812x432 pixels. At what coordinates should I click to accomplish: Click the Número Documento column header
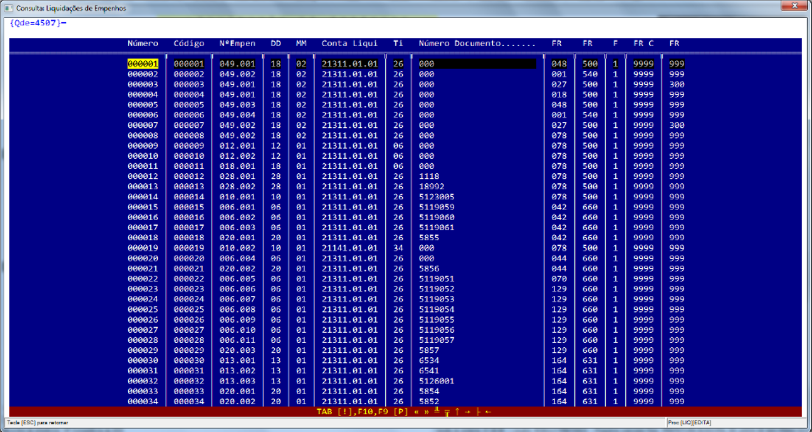(477, 43)
